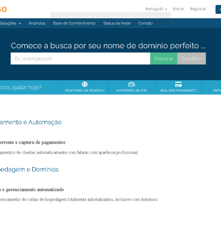This screenshot has width=221, height=235.
Task: Click the gray Transferir button
Action: (x=192, y=59)
